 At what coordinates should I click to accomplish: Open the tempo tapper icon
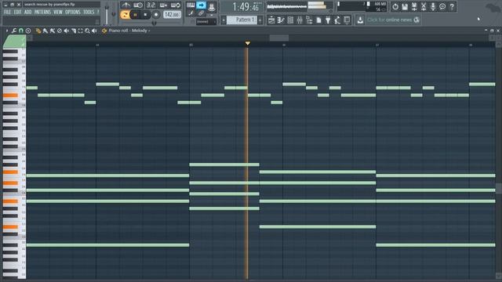point(337,20)
